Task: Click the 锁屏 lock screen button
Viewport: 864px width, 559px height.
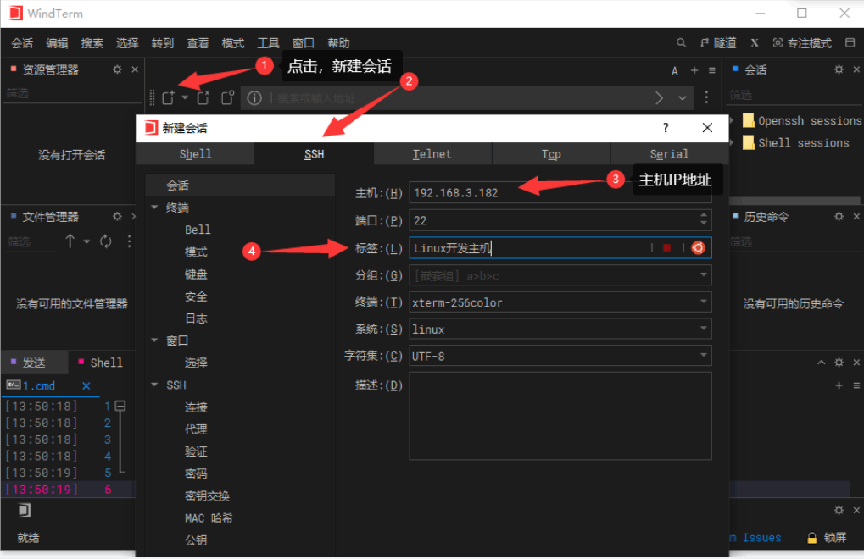Action: click(827, 538)
